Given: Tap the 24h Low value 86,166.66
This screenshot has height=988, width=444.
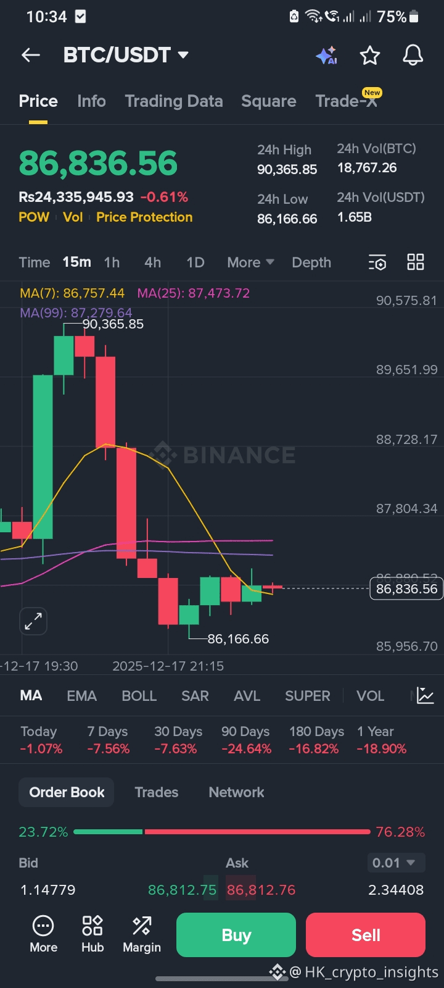Looking at the screenshot, I should pos(287,219).
